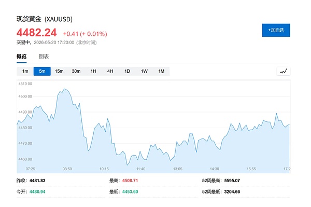The image size is (311, 207).
Task: Select the 15m interval
Action: click(59, 71)
